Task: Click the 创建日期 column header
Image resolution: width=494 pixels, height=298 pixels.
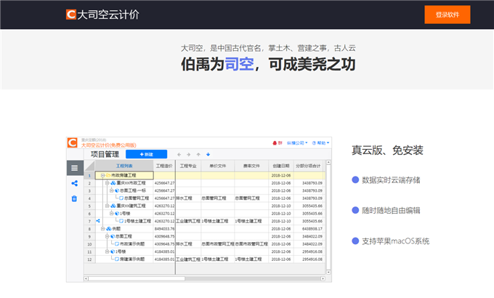Action: click(280, 166)
